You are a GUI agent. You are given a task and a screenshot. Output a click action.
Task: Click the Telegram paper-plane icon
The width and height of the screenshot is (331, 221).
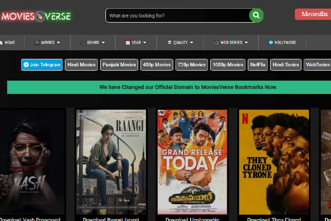point(26,65)
